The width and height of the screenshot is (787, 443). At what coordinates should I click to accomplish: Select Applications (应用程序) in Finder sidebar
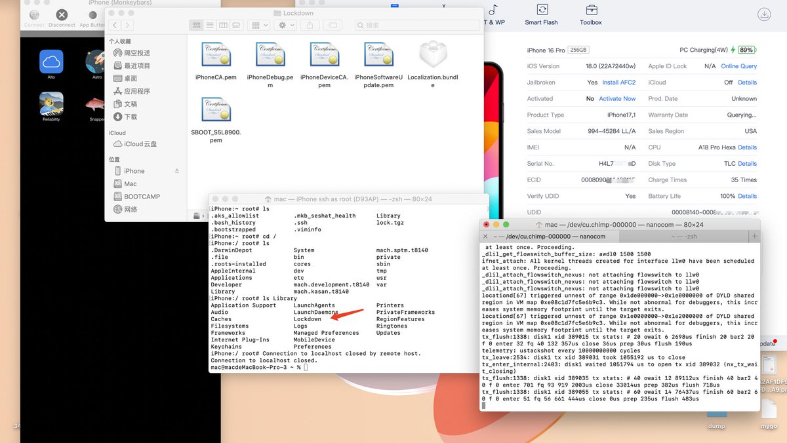132,91
